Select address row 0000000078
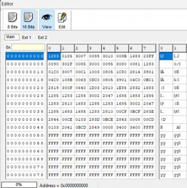The height and width of the screenshot is (188, 187). [25, 175]
